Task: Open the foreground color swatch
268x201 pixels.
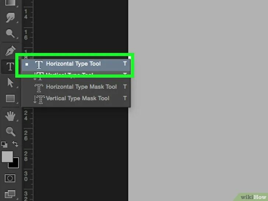Action: coord(7,156)
